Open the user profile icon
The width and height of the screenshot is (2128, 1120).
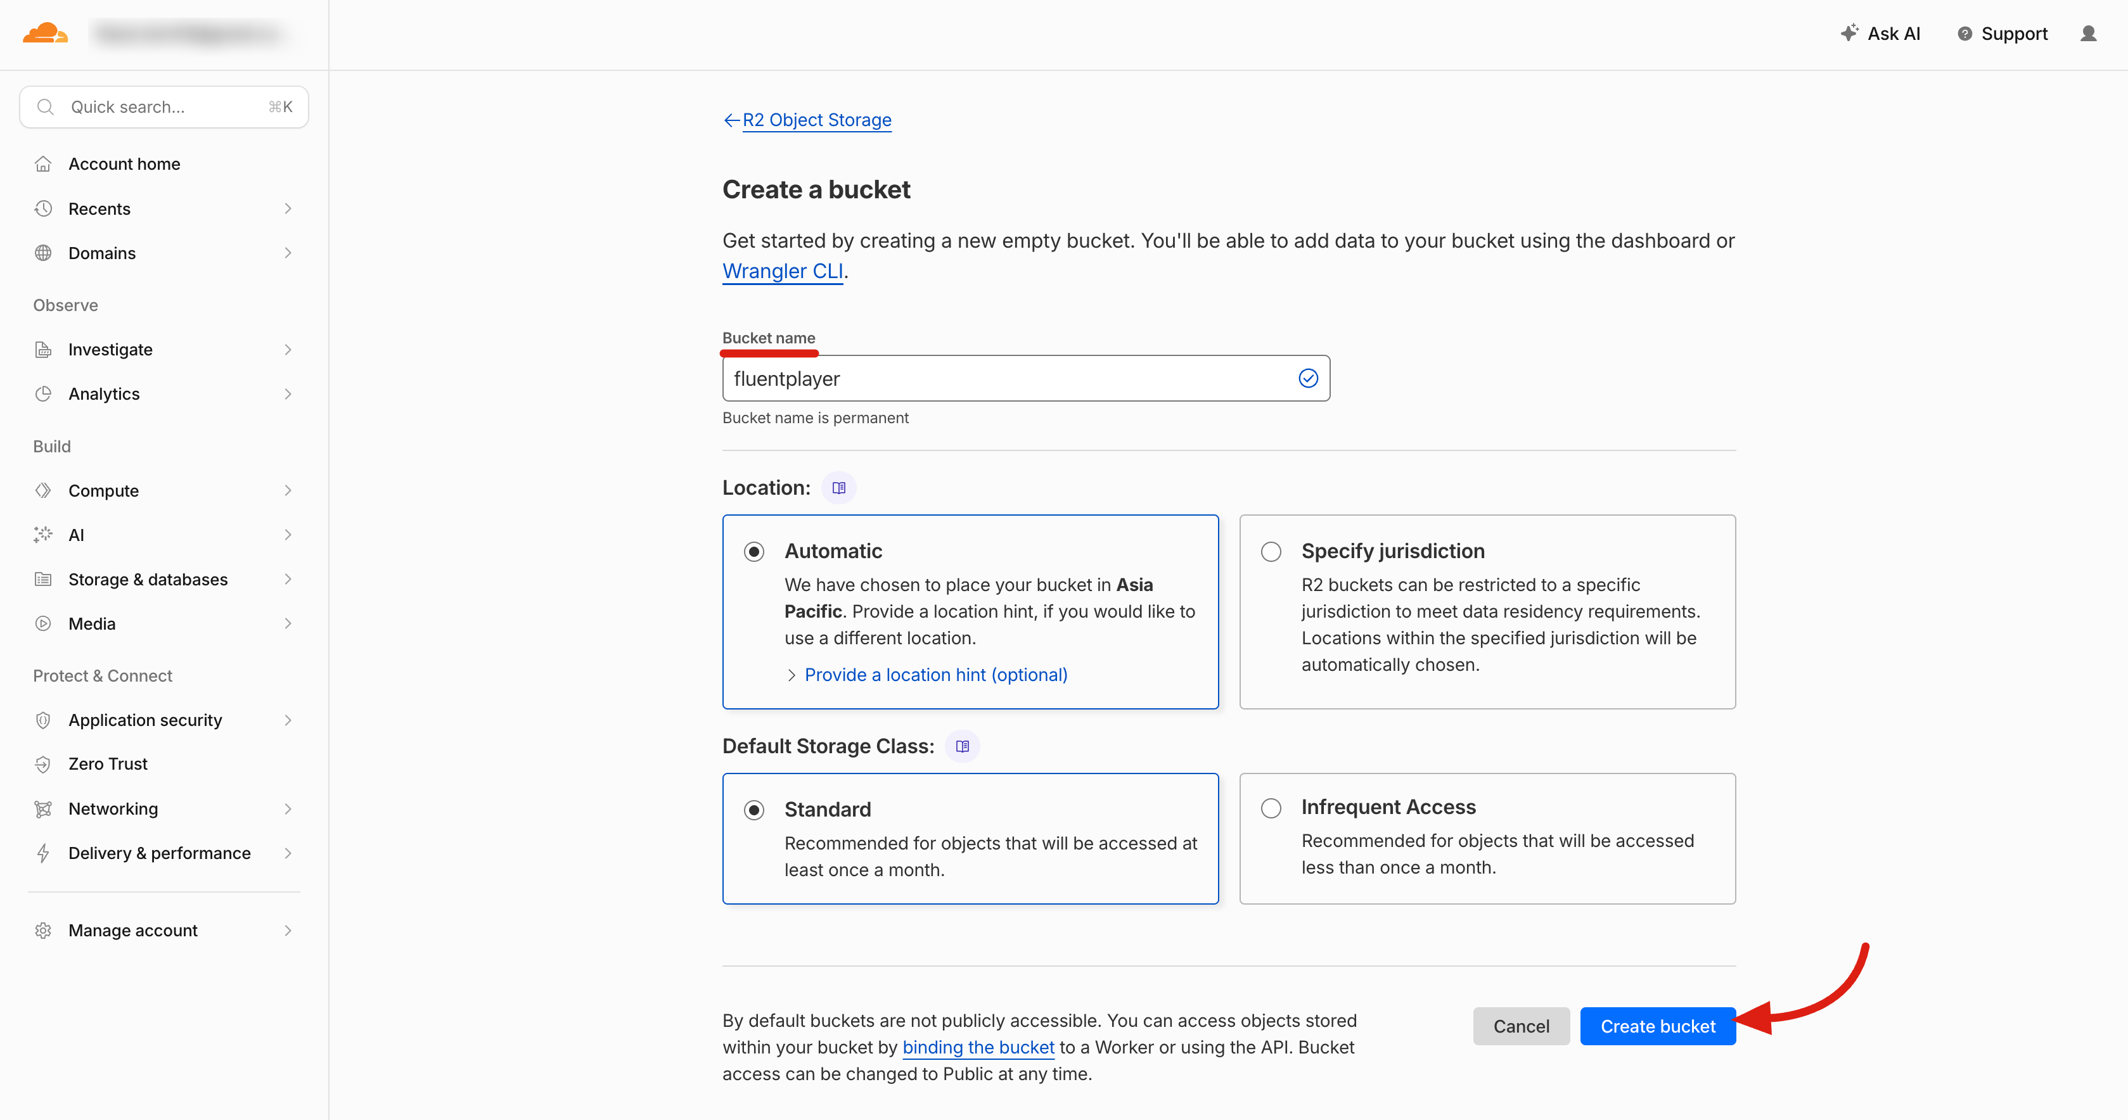click(2088, 34)
